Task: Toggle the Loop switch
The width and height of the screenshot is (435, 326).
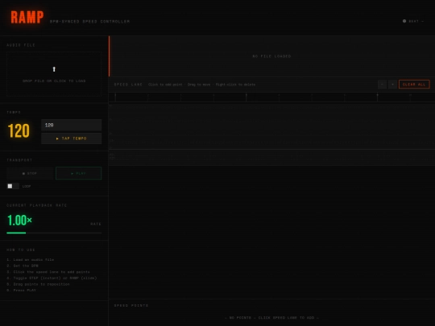Action: [x=13, y=186]
